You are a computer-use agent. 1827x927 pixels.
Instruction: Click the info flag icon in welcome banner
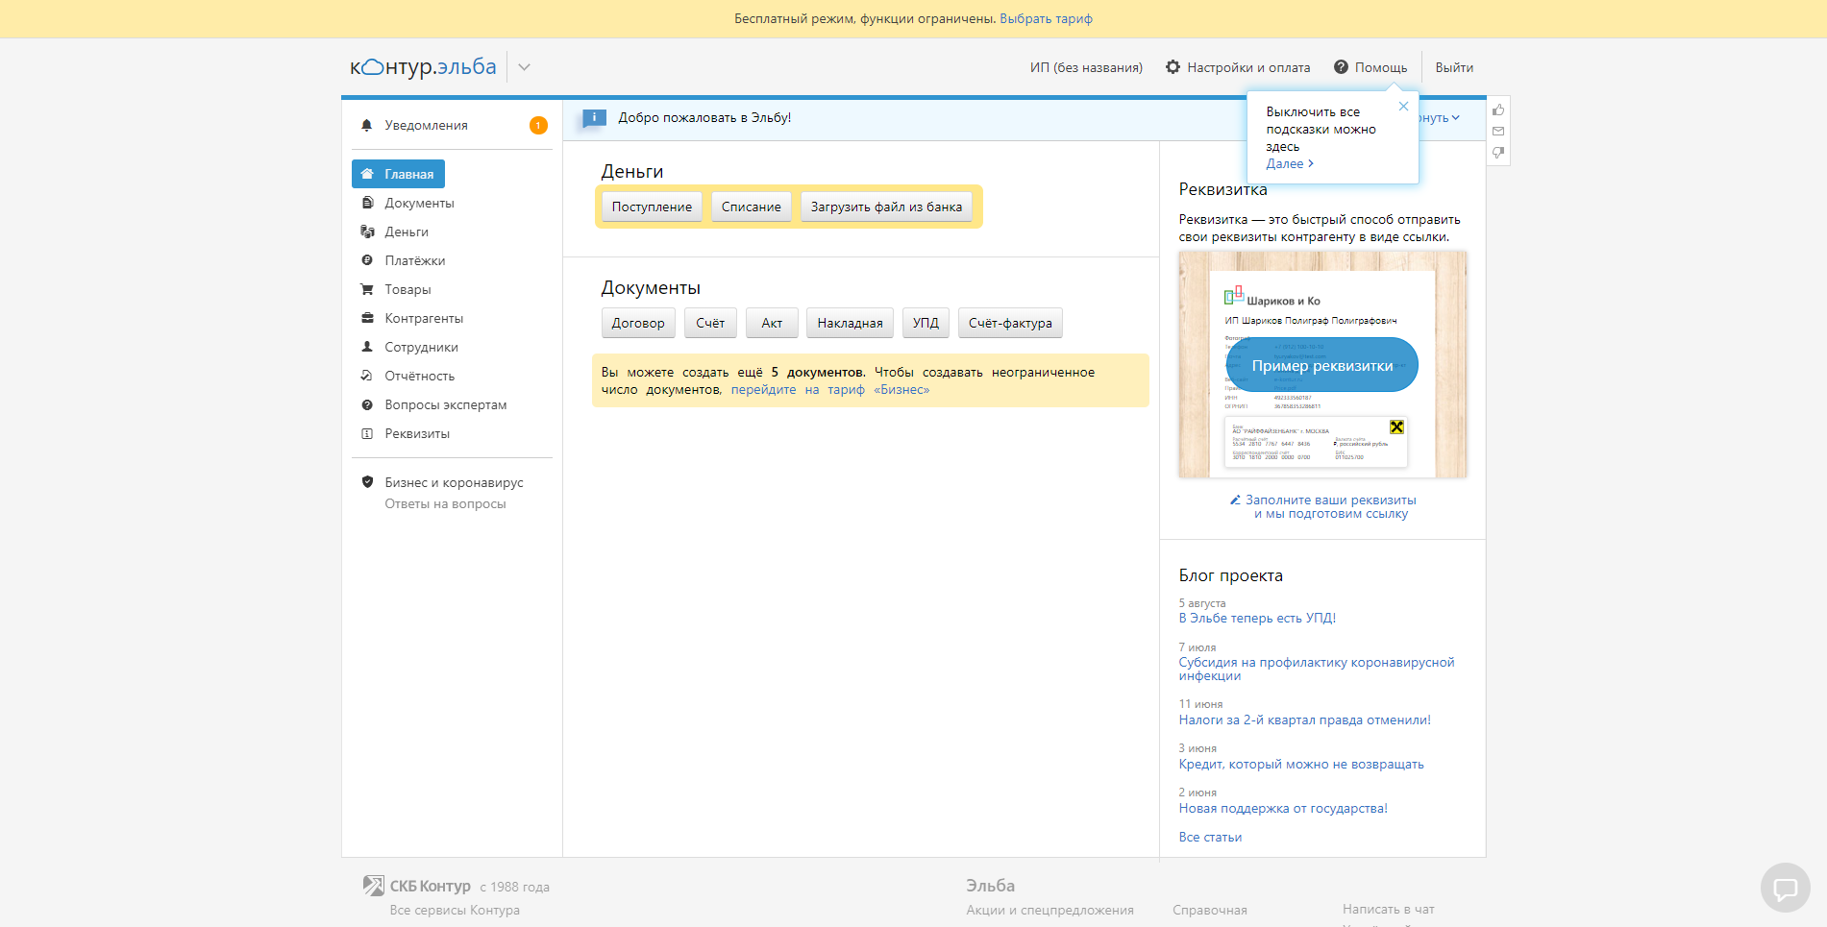594,118
